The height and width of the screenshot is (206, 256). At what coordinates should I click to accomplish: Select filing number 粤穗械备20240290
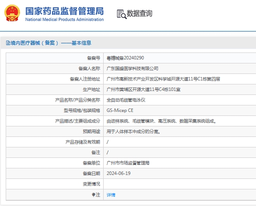pyautogui.click(x=125, y=58)
